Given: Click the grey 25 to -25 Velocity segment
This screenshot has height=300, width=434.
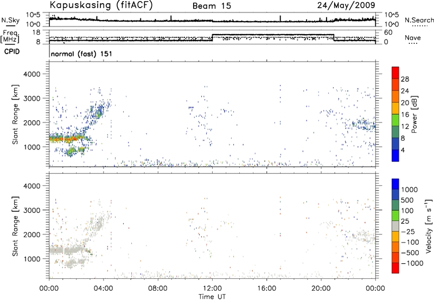Looking at the screenshot, I should (395, 226).
